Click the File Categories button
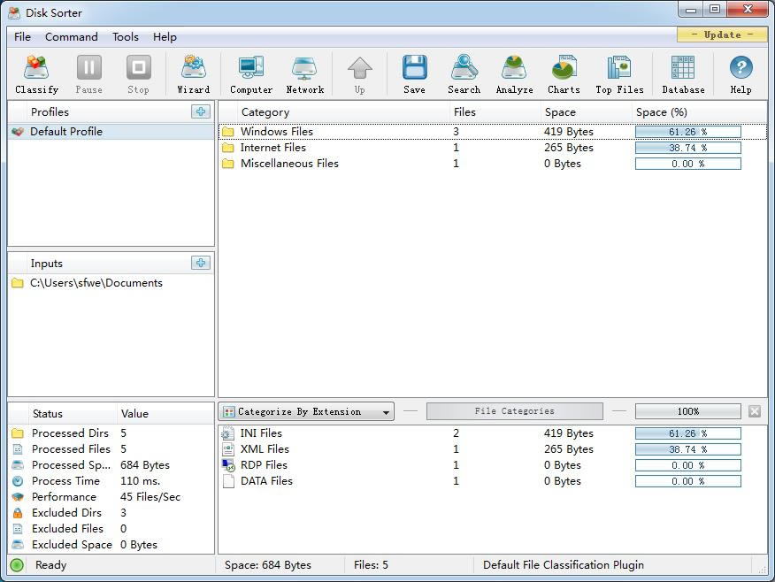 515,411
